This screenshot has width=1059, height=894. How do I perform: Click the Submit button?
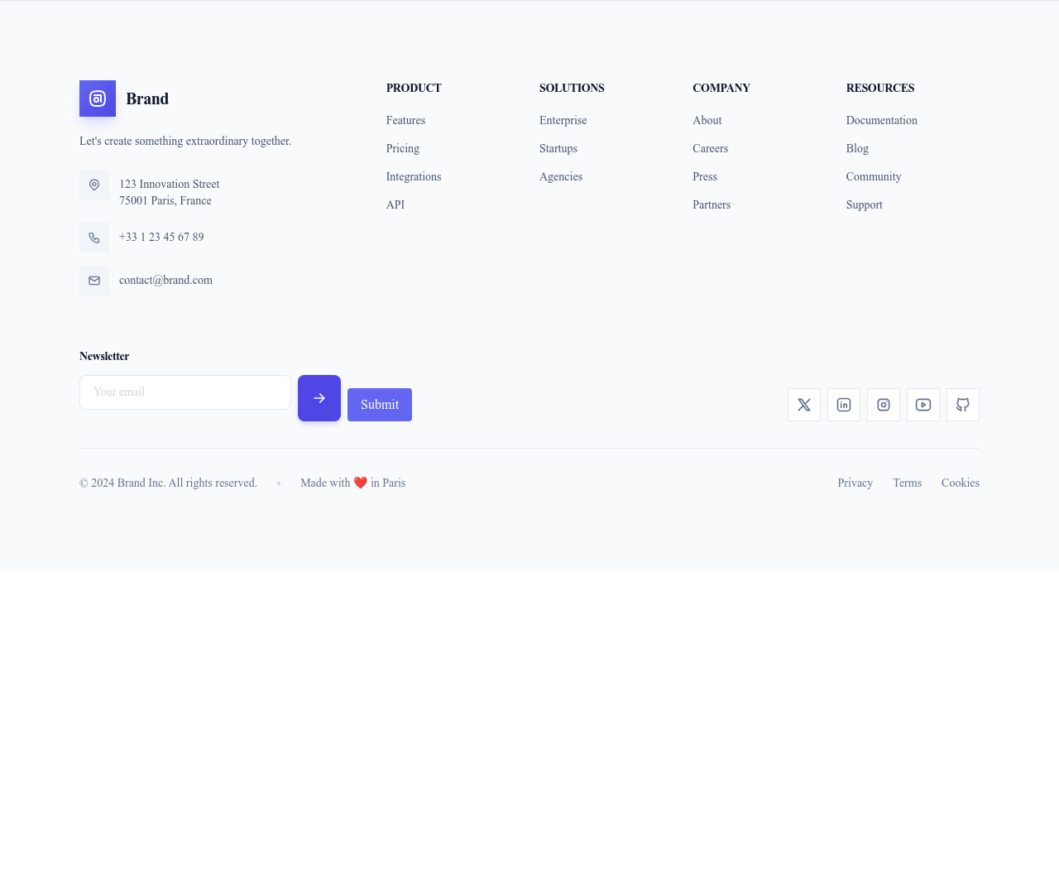click(380, 405)
